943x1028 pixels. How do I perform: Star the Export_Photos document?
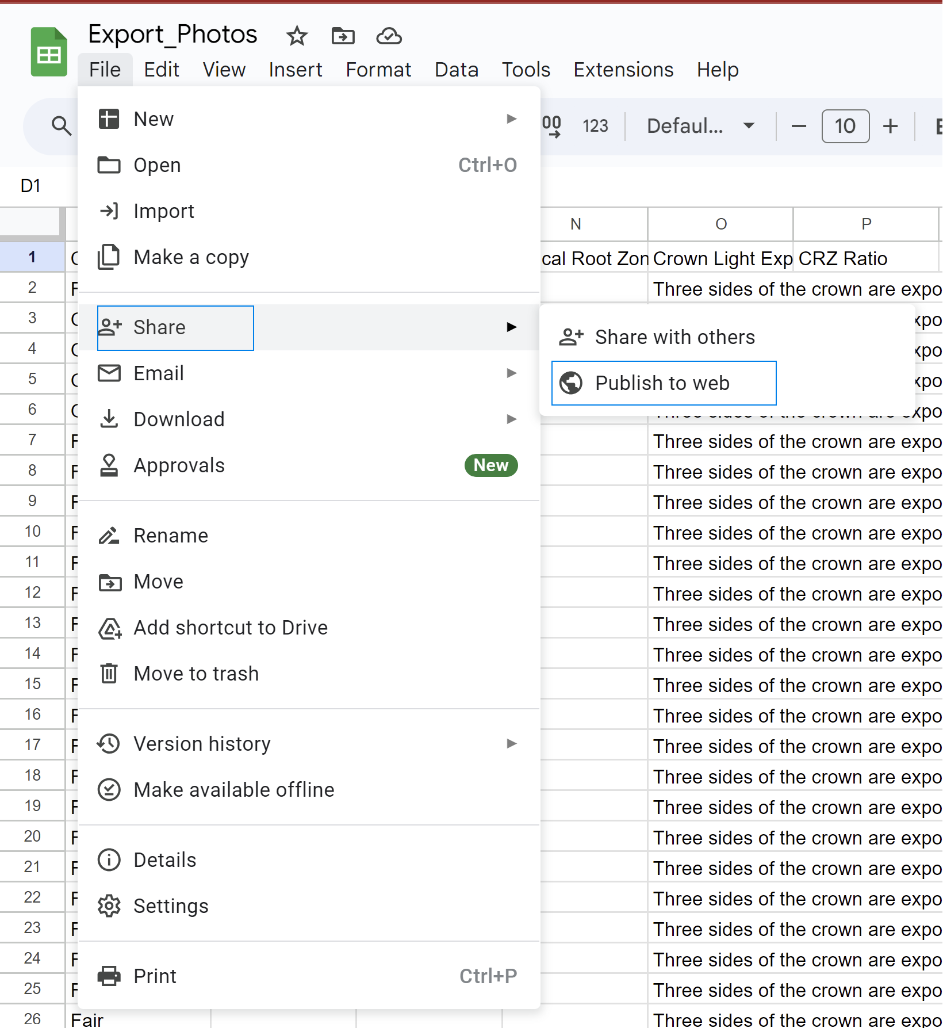[x=297, y=36]
